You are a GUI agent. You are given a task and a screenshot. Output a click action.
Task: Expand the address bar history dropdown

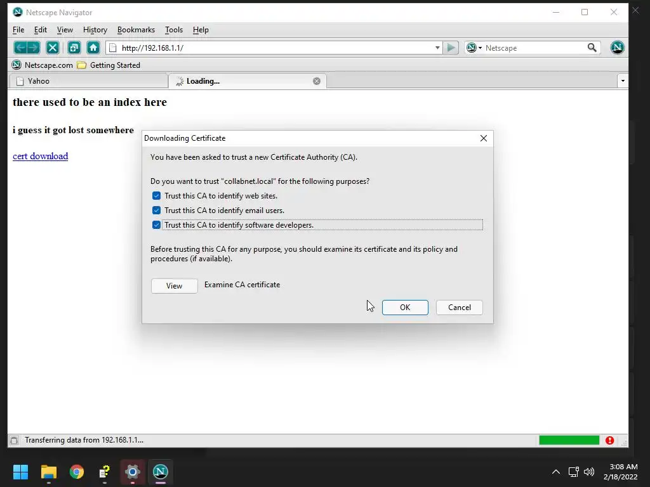click(437, 48)
